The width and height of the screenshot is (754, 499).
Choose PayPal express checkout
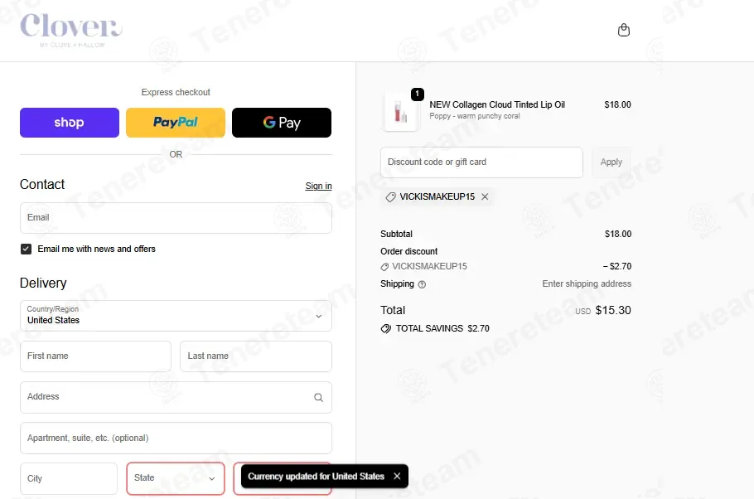click(x=176, y=123)
